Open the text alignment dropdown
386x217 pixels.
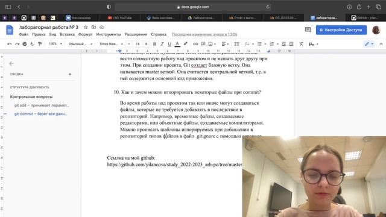pos(225,44)
